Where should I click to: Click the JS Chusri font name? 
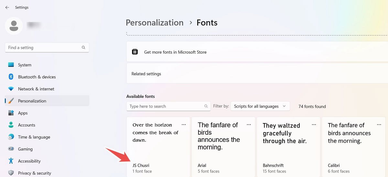(x=141, y=165)
